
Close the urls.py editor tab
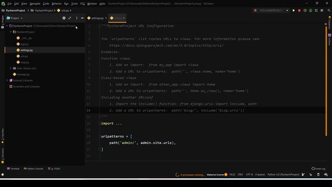point(124,18)
